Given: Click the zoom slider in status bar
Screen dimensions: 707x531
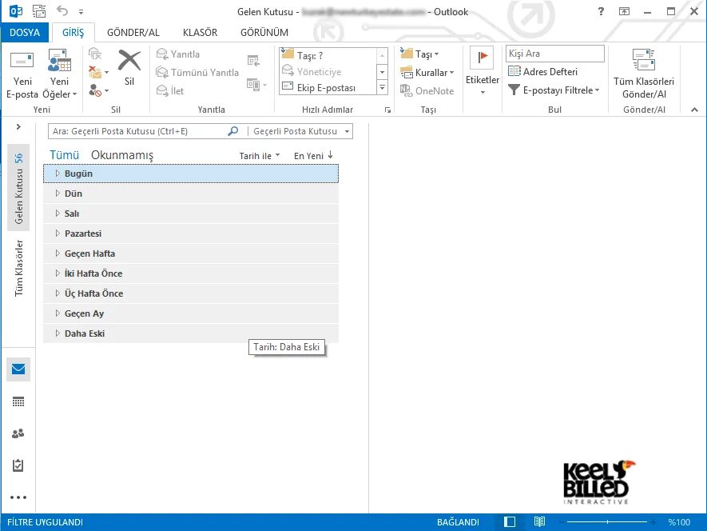Looking at the screenshot, I should [x=607, y=522].
